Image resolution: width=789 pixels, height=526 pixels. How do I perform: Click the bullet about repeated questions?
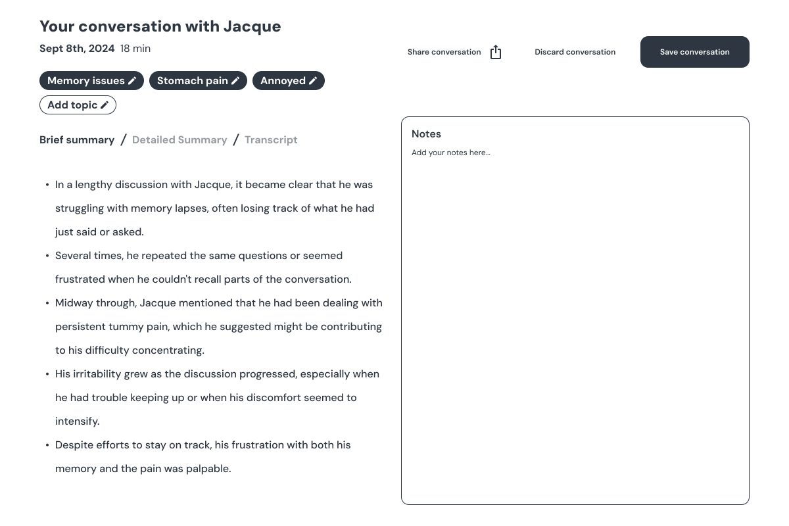pos(203,268)
